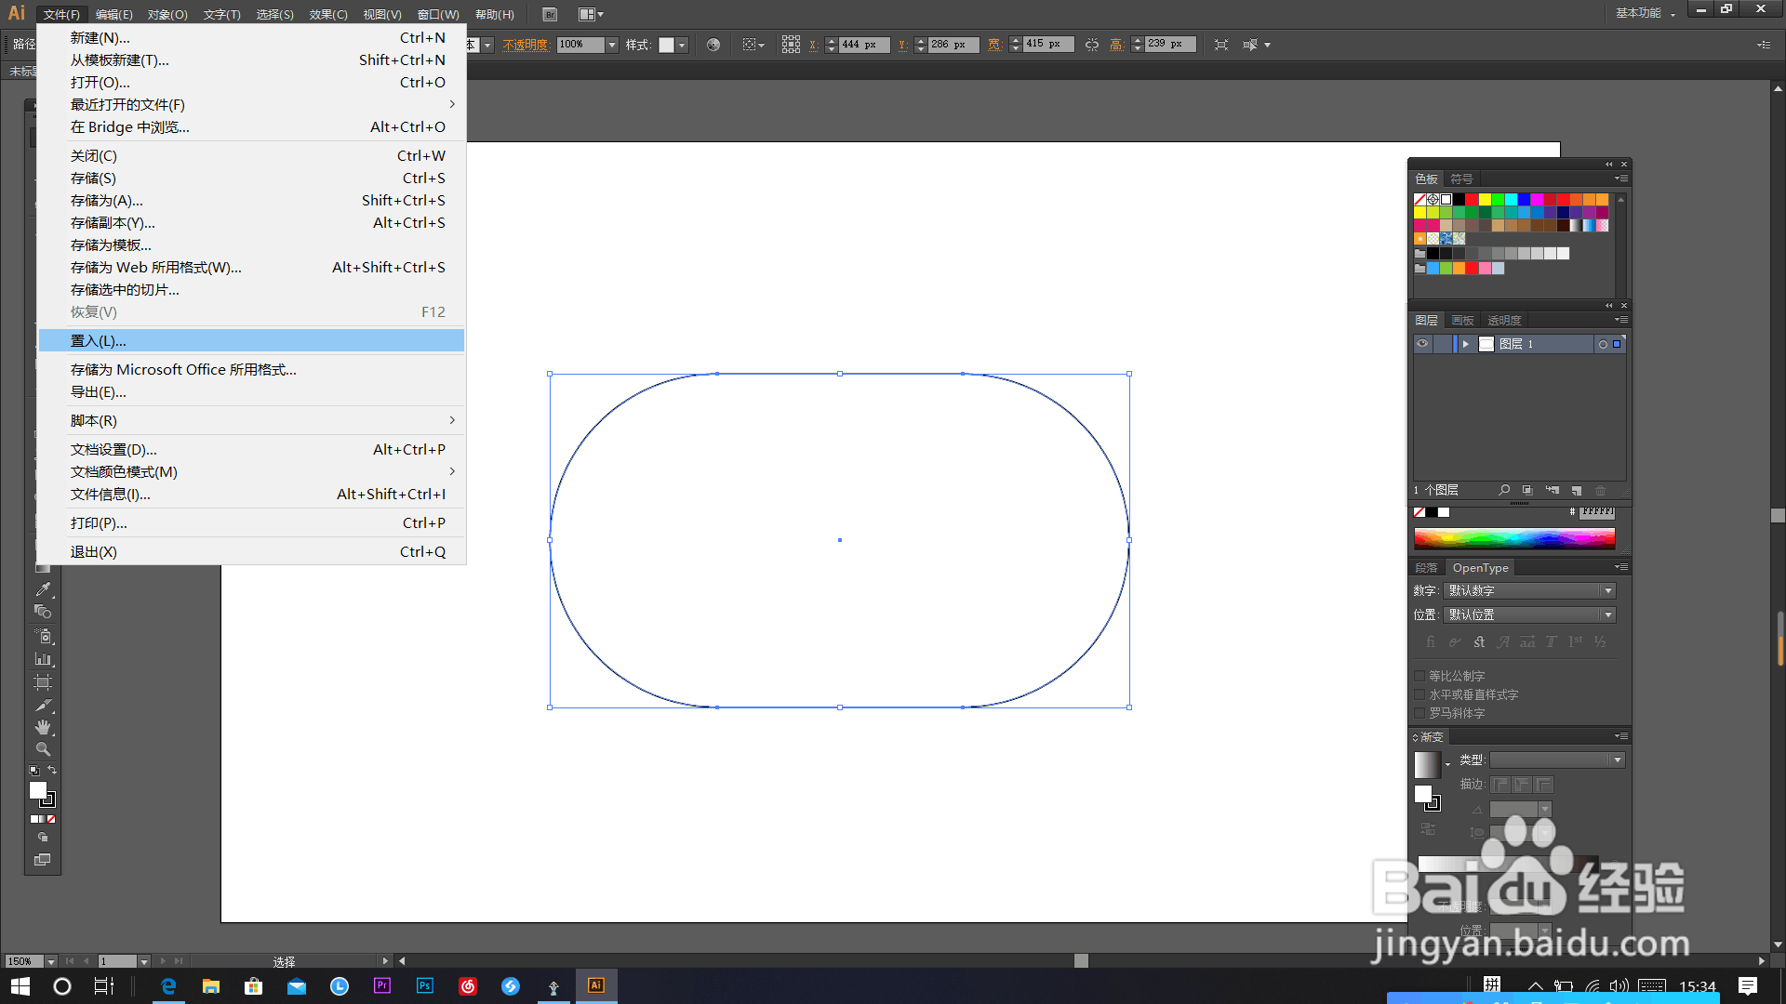Screen dimensions: 1786x1004
Task: Click the opacity 100% input field
Action: (579, 45)
